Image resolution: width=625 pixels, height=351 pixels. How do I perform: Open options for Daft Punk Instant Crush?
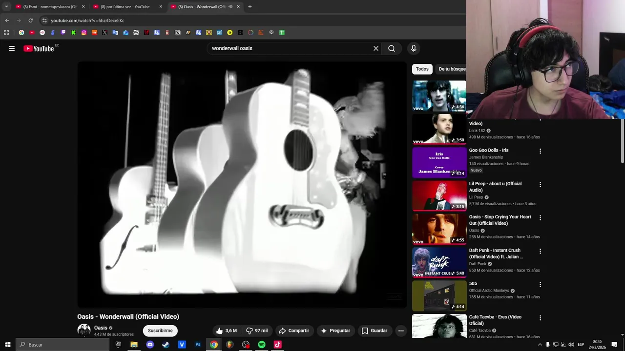(540, 251)
